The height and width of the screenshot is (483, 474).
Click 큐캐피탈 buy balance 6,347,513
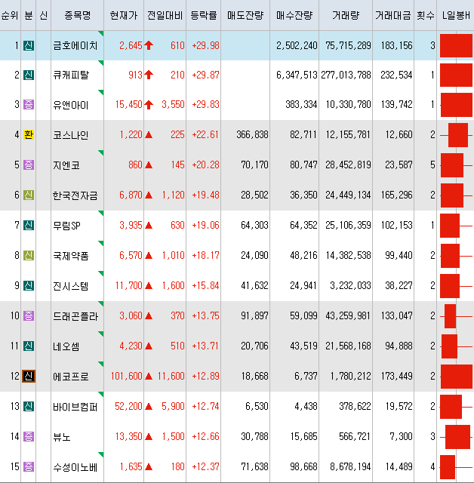(297, 75)
